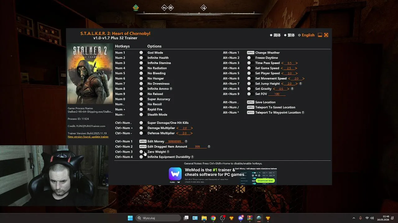
Task: Decrease Set Movement Speed value
Action: pos(289,79)
